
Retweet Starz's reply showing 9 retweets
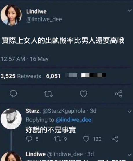click(x=58, y=139)
